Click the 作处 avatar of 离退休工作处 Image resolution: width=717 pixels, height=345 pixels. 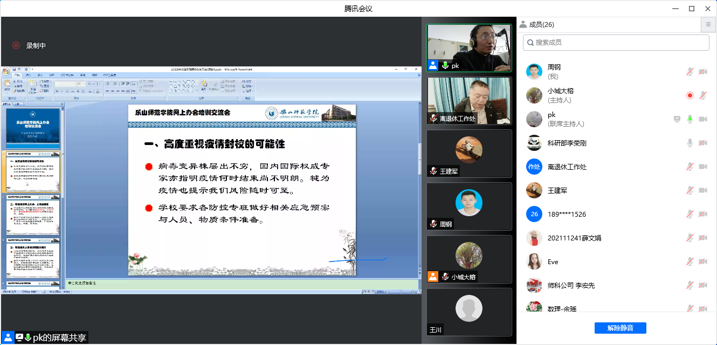(534, 167)
